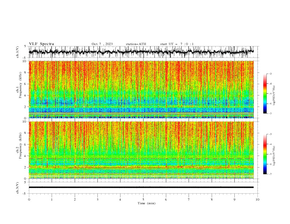Screen dimensions: 290x224
Task: Click the time axis tick label "9"
Action: pos(234,199)
